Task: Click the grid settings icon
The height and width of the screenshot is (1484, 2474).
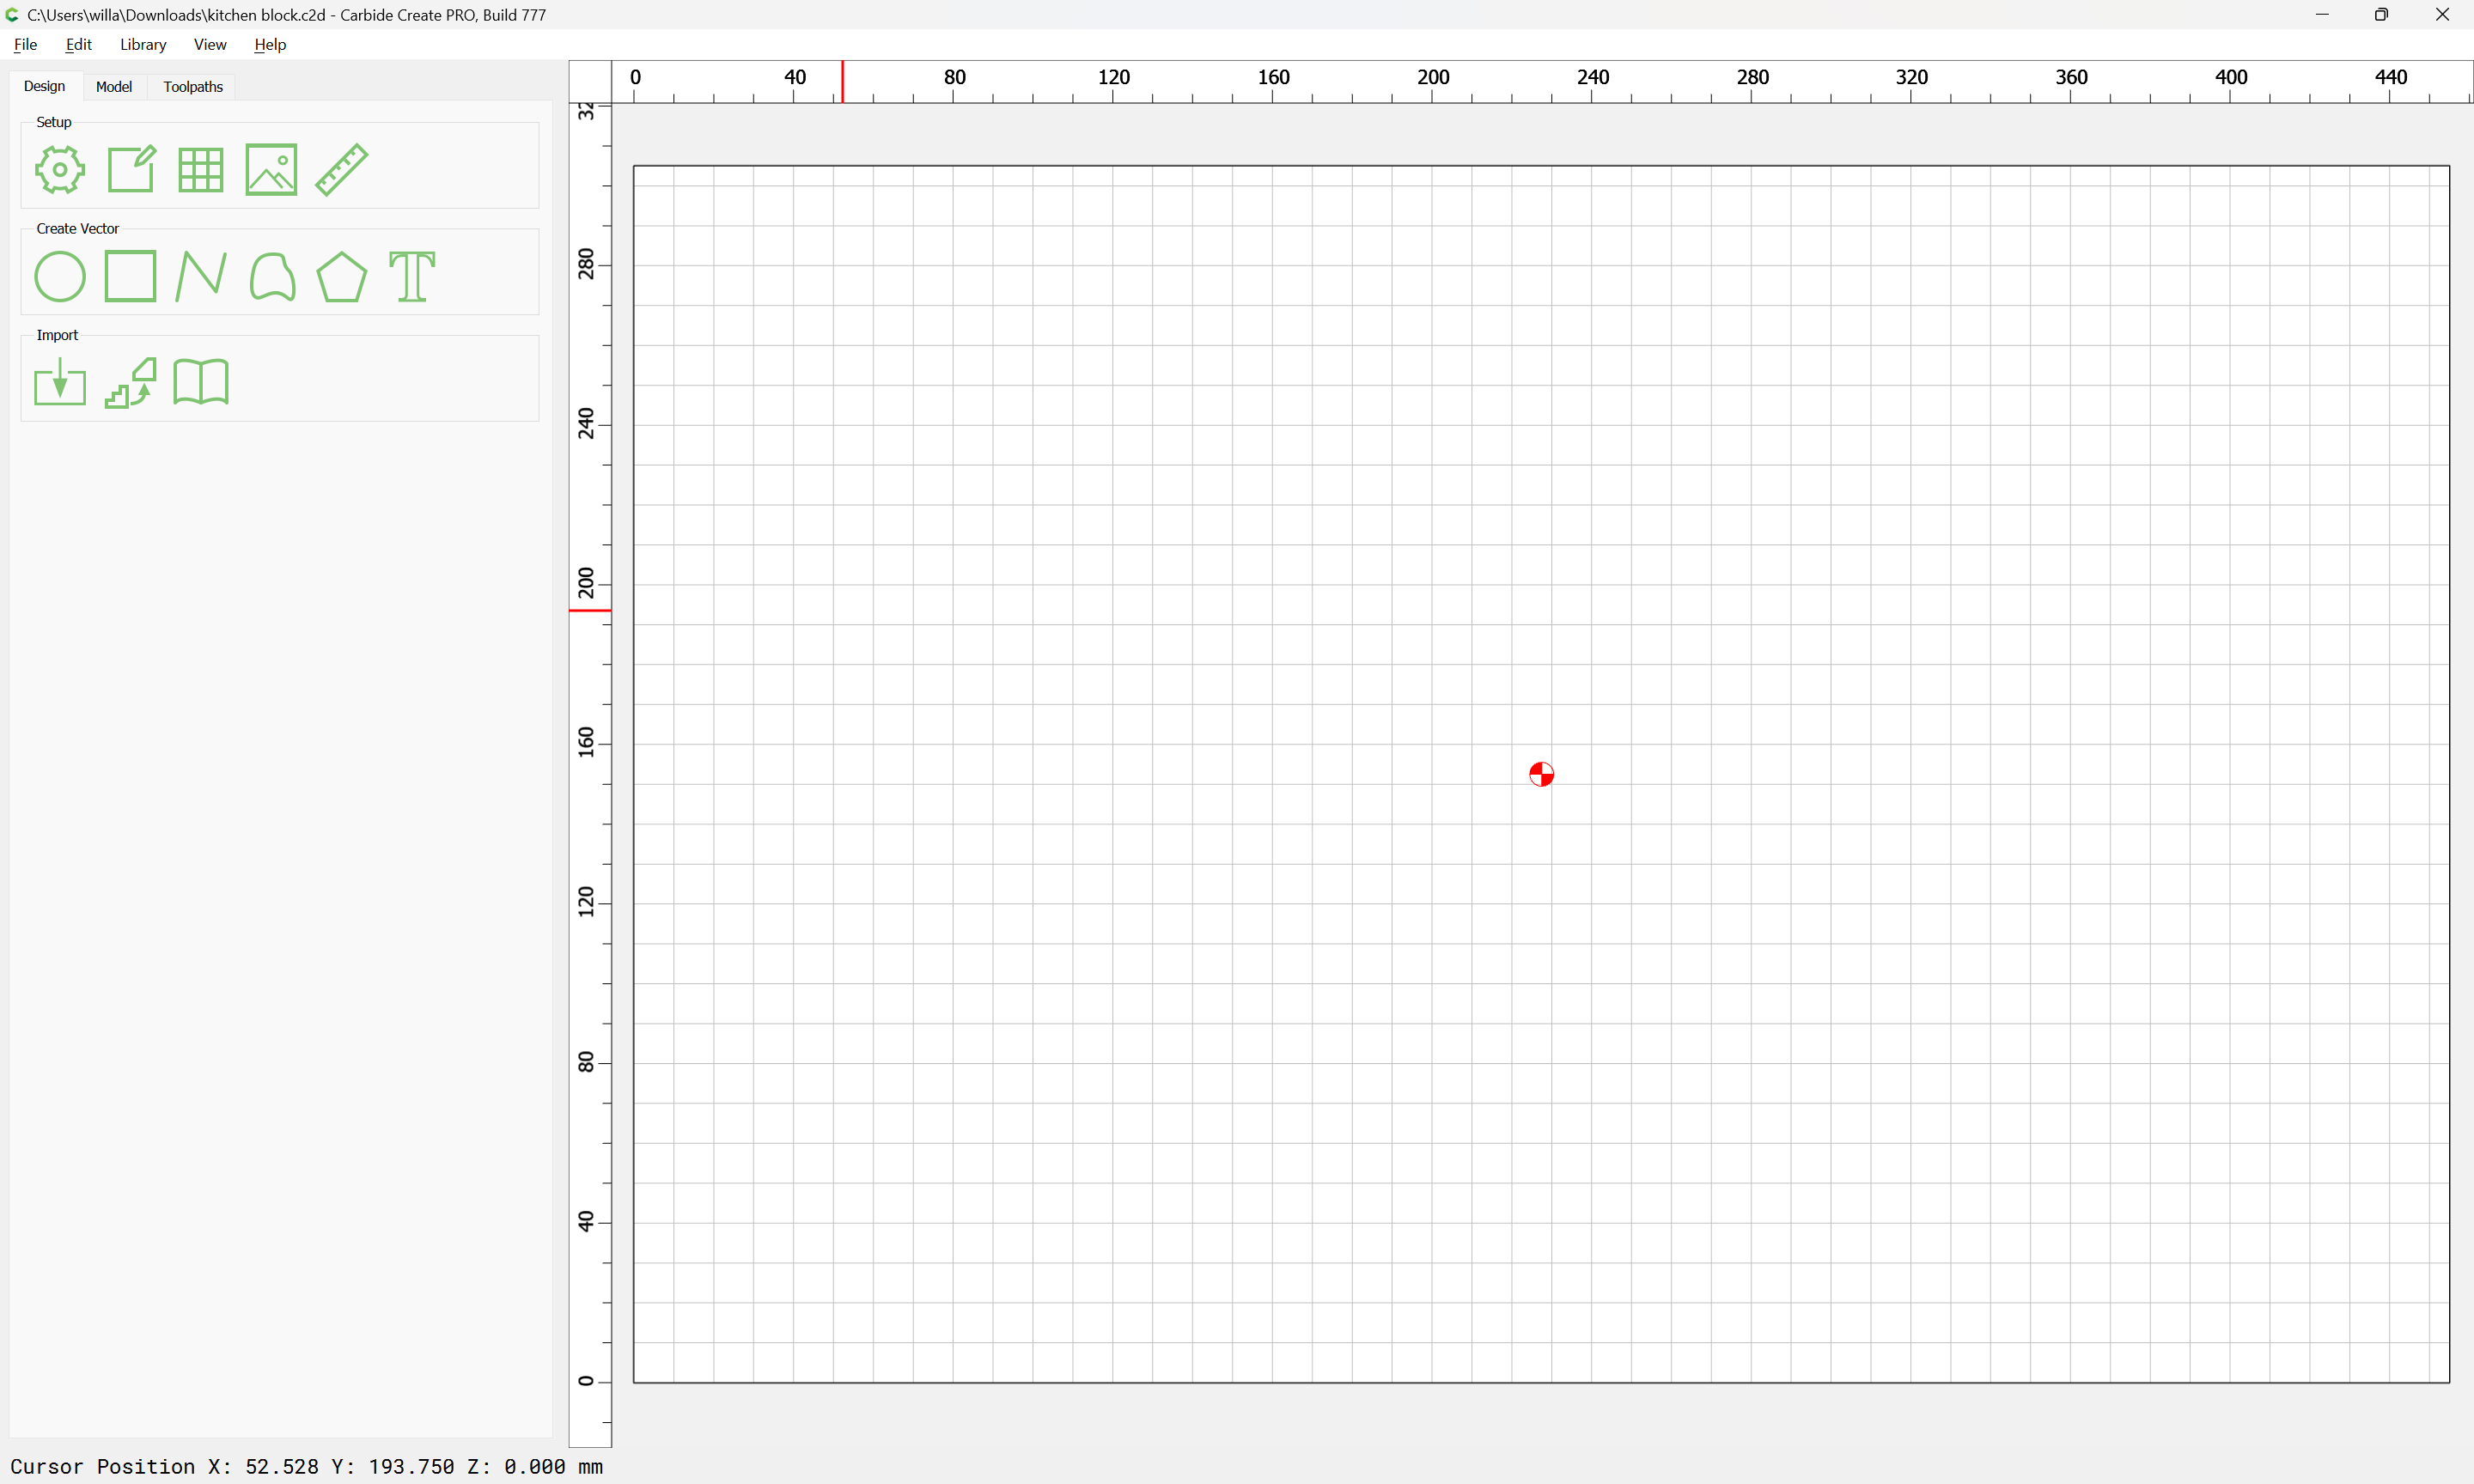Action: (x=200, y=170)
